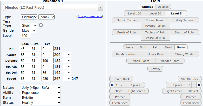Open the Gender dropdown showing Male
The height and width of the screenshot is (106, 203).
[28, 31]
